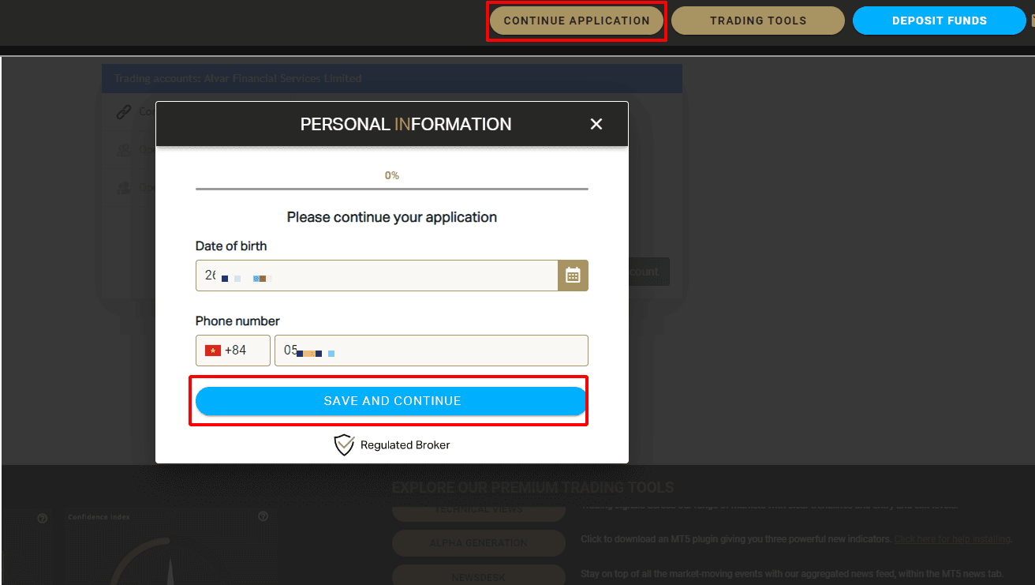The height and width of the screenshot is (585, 1035).
Task: Click the 'Date of birth' label
Action: point(231,246)
